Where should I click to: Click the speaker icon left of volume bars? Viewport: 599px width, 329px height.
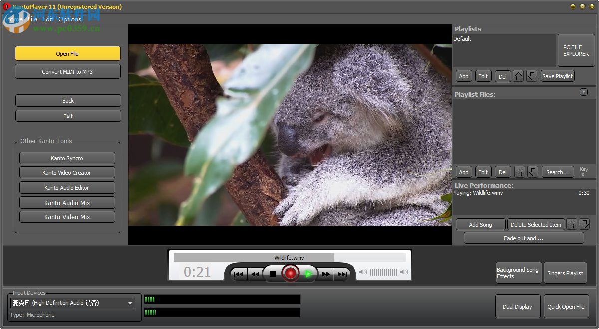coord(362,272)
